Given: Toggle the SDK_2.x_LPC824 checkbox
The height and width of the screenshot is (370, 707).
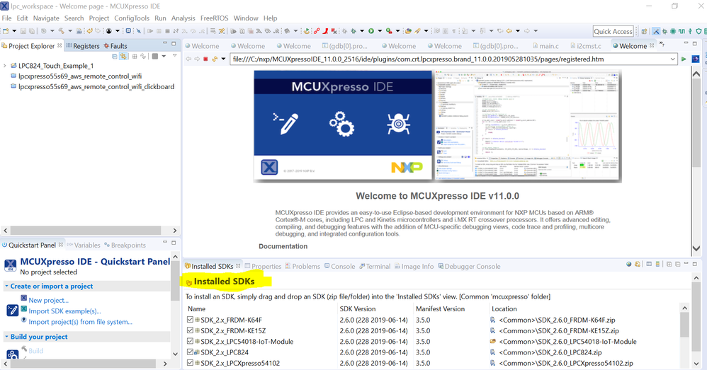Looking at the screenshot, I should coord(191,352).
